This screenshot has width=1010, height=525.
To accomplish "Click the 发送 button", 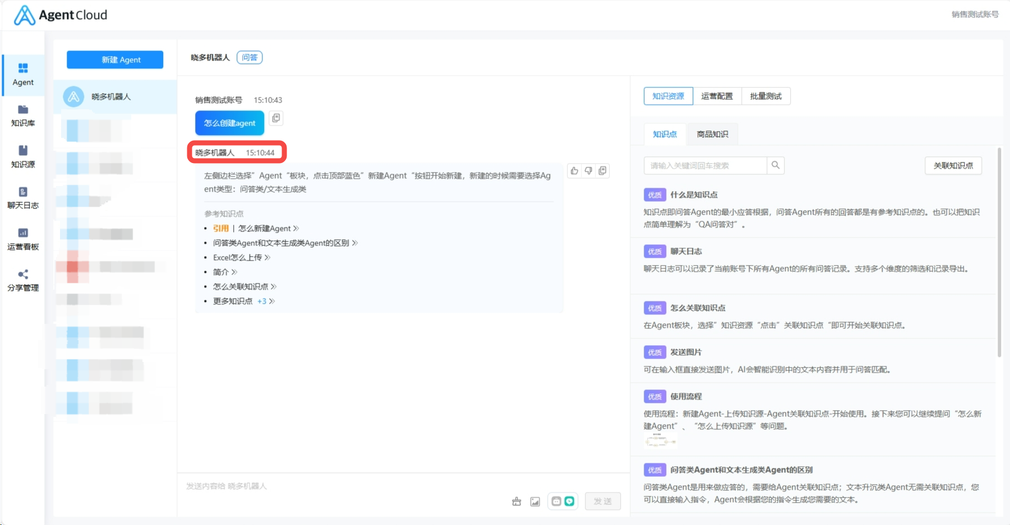I will click(603, 501).
